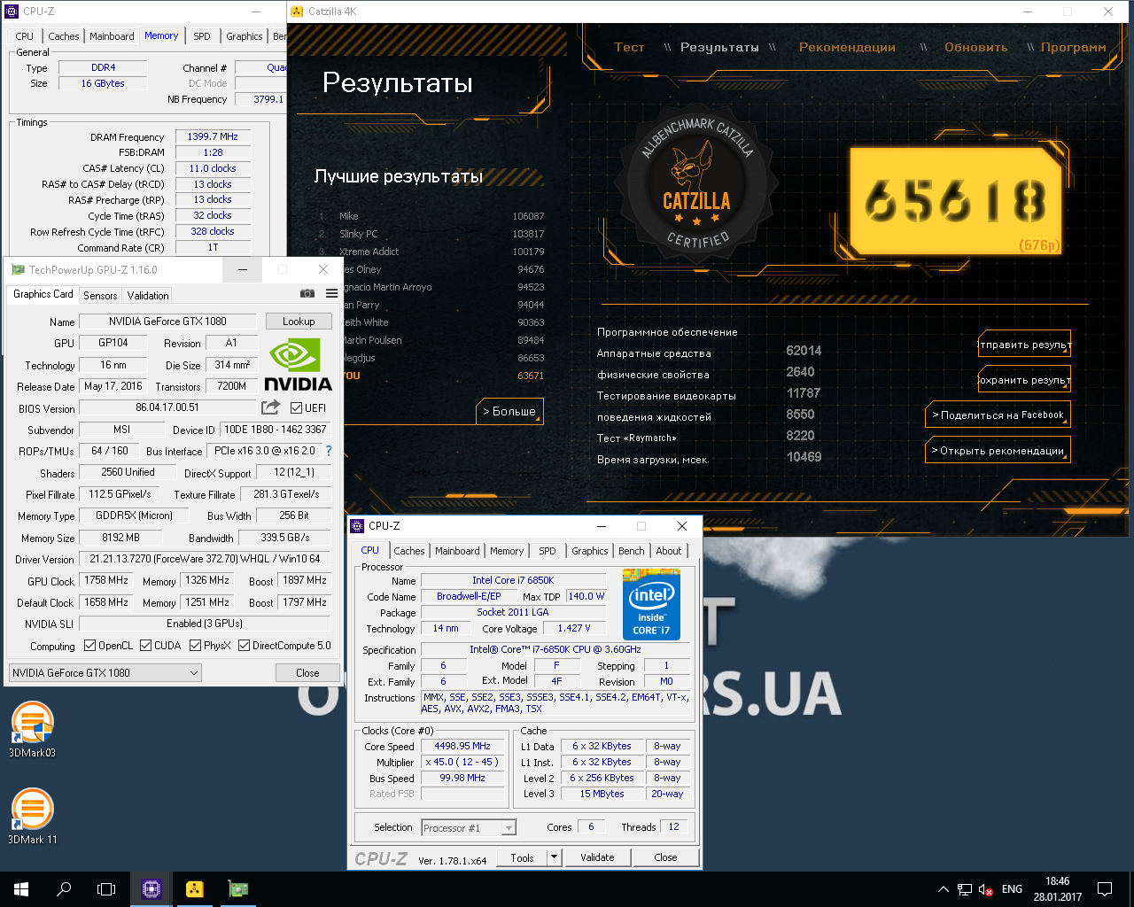Open taskbar search magnifier

click(x=64, y=889)
